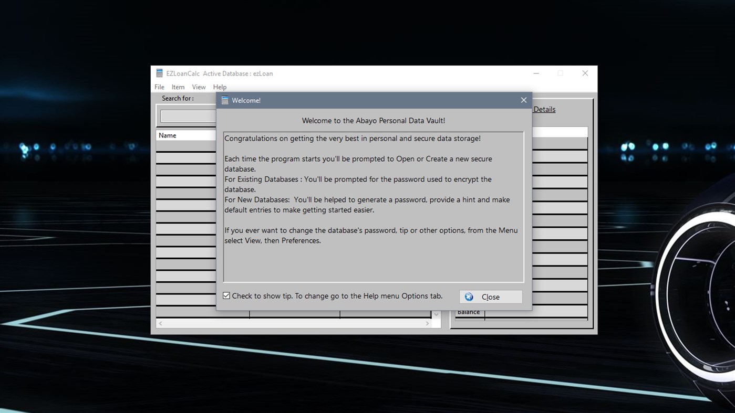Viewport: 735px width, 413px height.
Task: Click the globe icon inside the Close button
Action: coord(468,296)
